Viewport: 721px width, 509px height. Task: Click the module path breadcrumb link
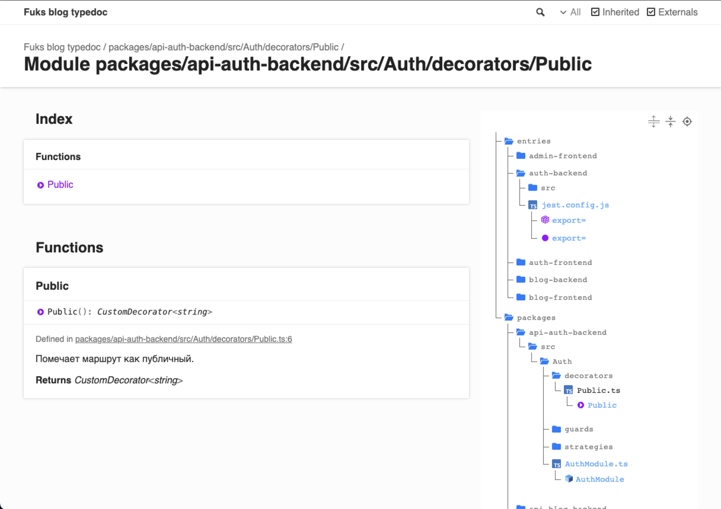(x=223, y=47)
